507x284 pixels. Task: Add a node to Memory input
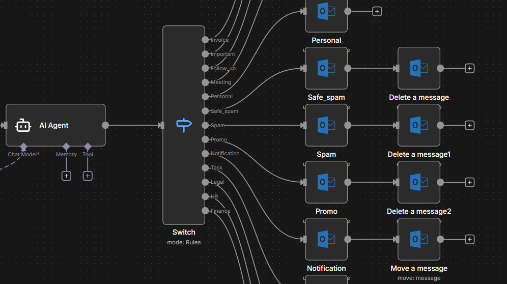tap(66, 176)
